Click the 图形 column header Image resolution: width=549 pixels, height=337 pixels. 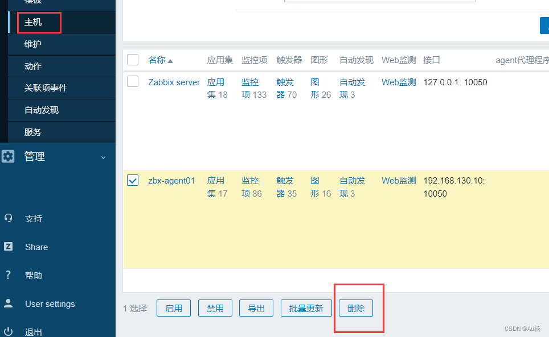click(x=319, y=60)
